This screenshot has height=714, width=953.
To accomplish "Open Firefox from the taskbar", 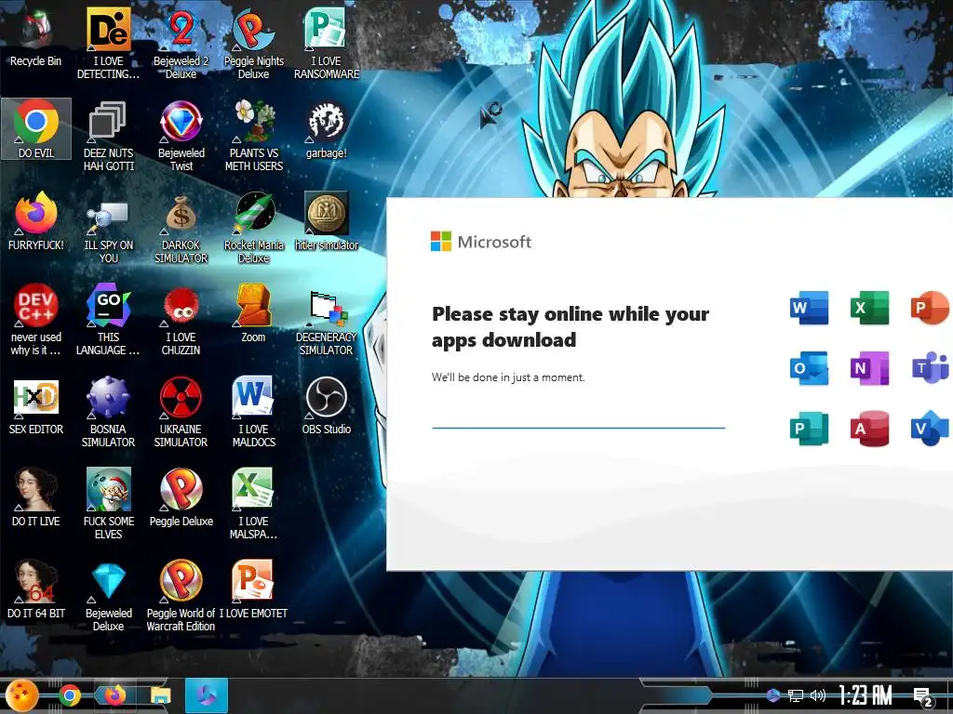I will [x=114, y=695].
